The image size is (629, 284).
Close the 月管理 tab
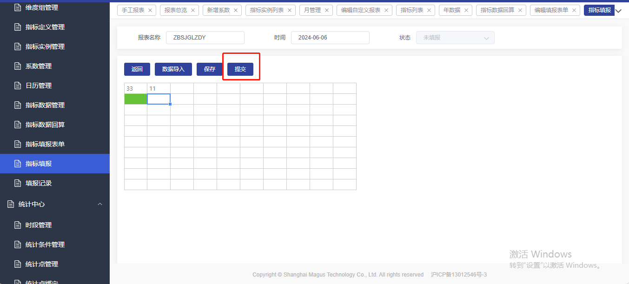click(327, 10)
